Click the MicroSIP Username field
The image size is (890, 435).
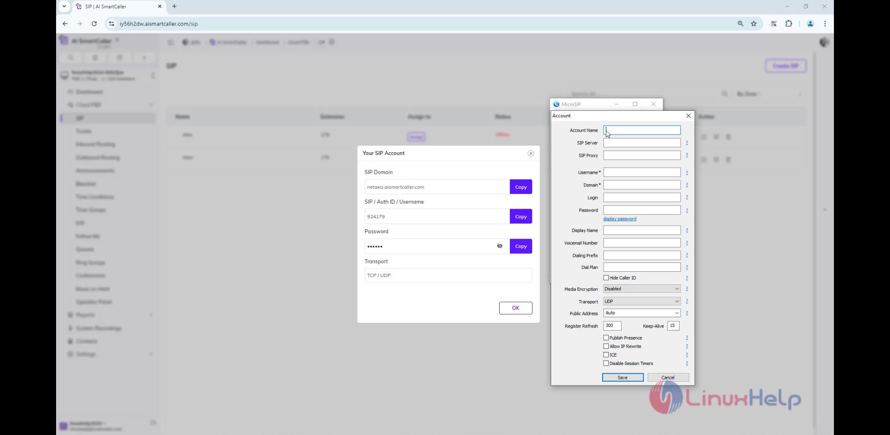click(x=642, y=173)
